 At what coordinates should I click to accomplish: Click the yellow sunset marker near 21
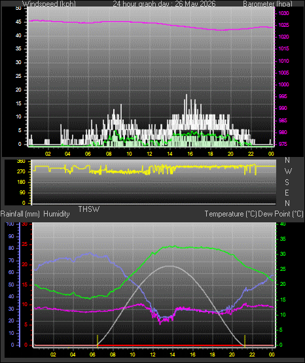[245, 341]
